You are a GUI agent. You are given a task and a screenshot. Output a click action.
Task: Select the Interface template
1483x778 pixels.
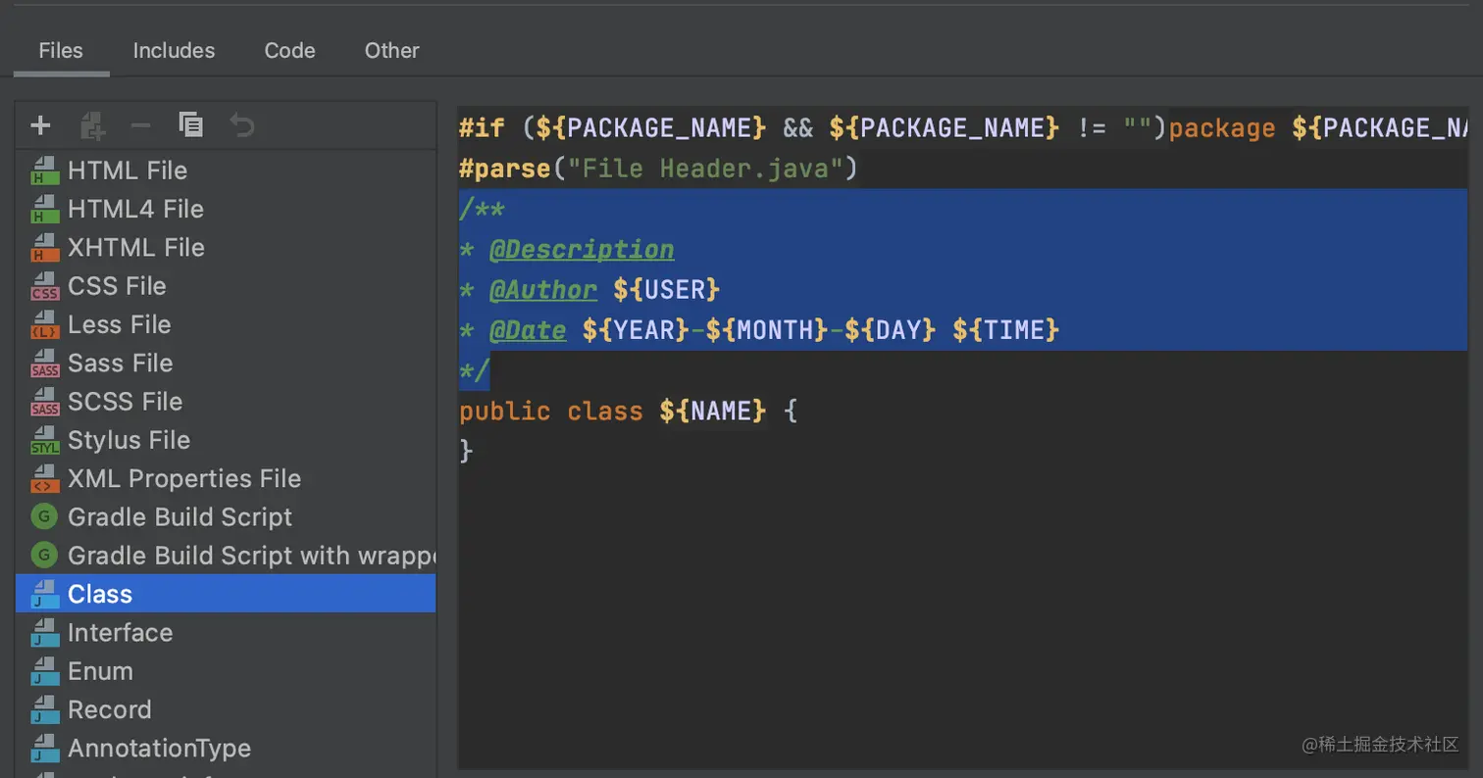coord(226,633)
